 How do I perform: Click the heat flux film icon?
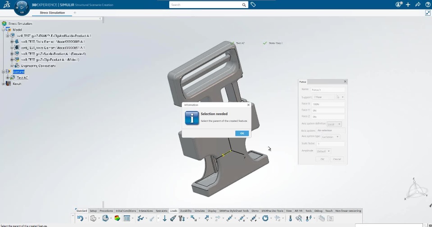[x=299, y=218]
